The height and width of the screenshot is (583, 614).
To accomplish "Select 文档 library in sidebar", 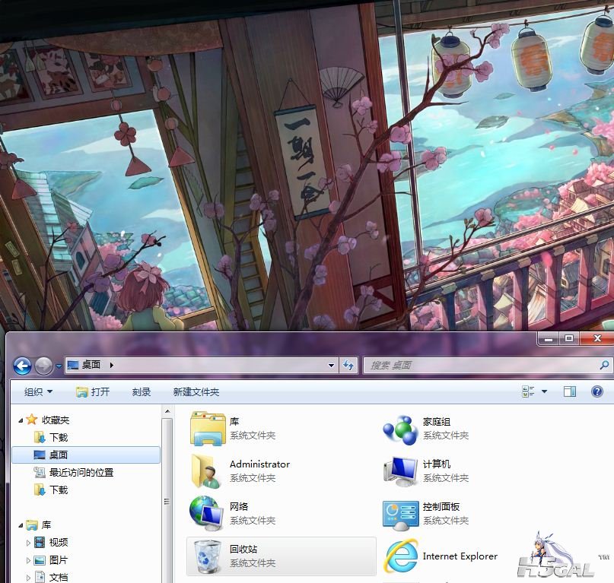I will [51, 577].
